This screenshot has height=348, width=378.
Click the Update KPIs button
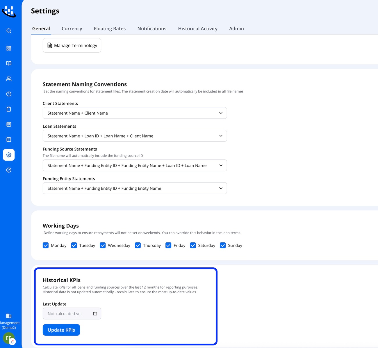pos(61,330)
